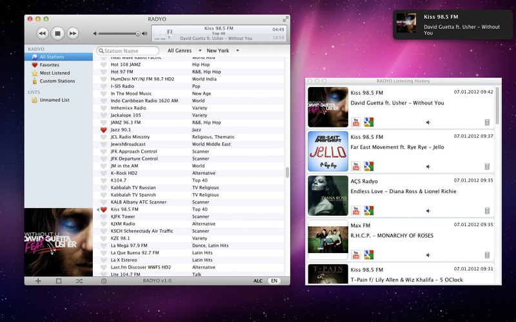The height and width of the screenshot is (322, 516).
Task: Click the loud volume speaker icon
Action: point(144,33)
